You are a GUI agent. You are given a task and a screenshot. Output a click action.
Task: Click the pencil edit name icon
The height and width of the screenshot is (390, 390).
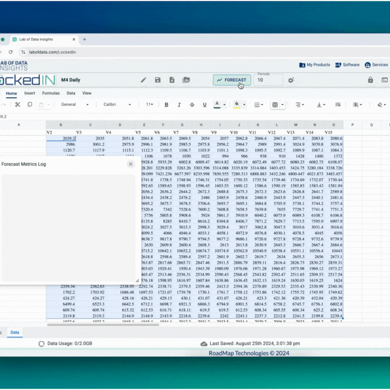pos(144,80)
